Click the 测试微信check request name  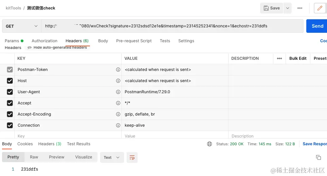pos(41,8)
